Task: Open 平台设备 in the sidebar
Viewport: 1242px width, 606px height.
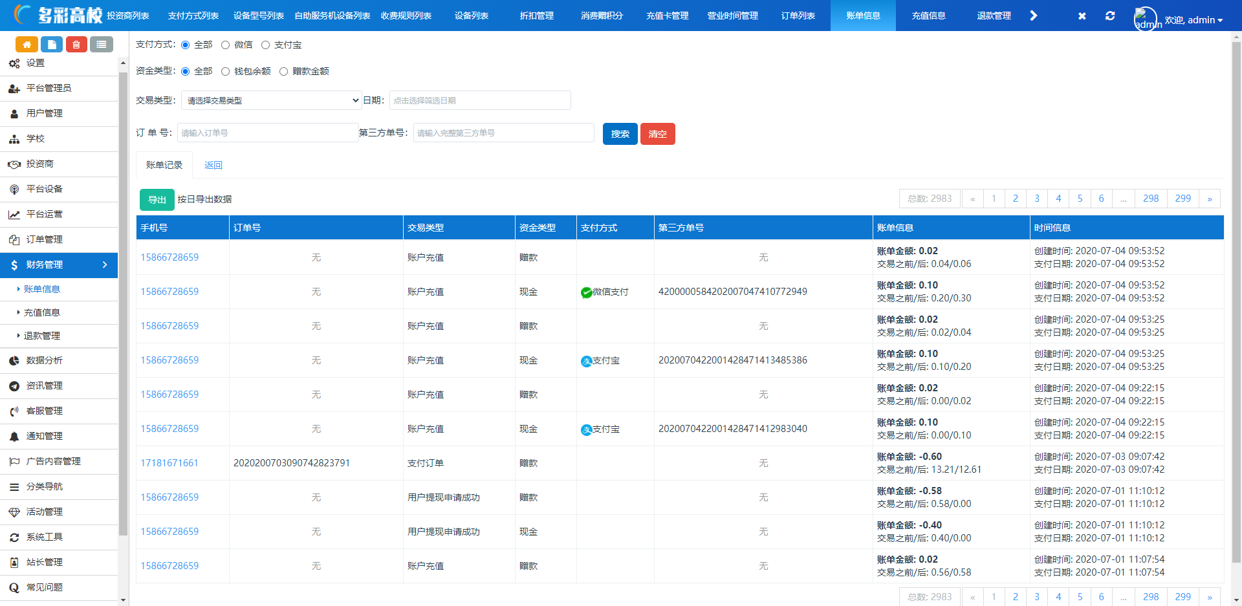Action: (x=59, y=189)
